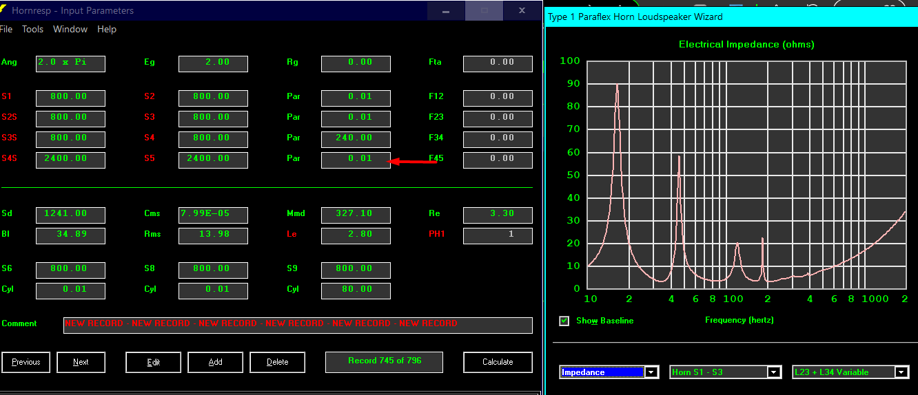Click the Cyl field below S8
The height and width of the screenshot is (395, 918).
(x=213, y=291)
